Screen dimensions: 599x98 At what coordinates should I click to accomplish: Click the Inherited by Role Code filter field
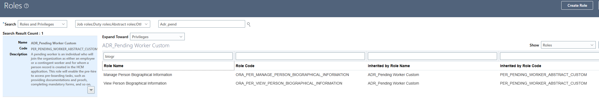tap(549, 56)
